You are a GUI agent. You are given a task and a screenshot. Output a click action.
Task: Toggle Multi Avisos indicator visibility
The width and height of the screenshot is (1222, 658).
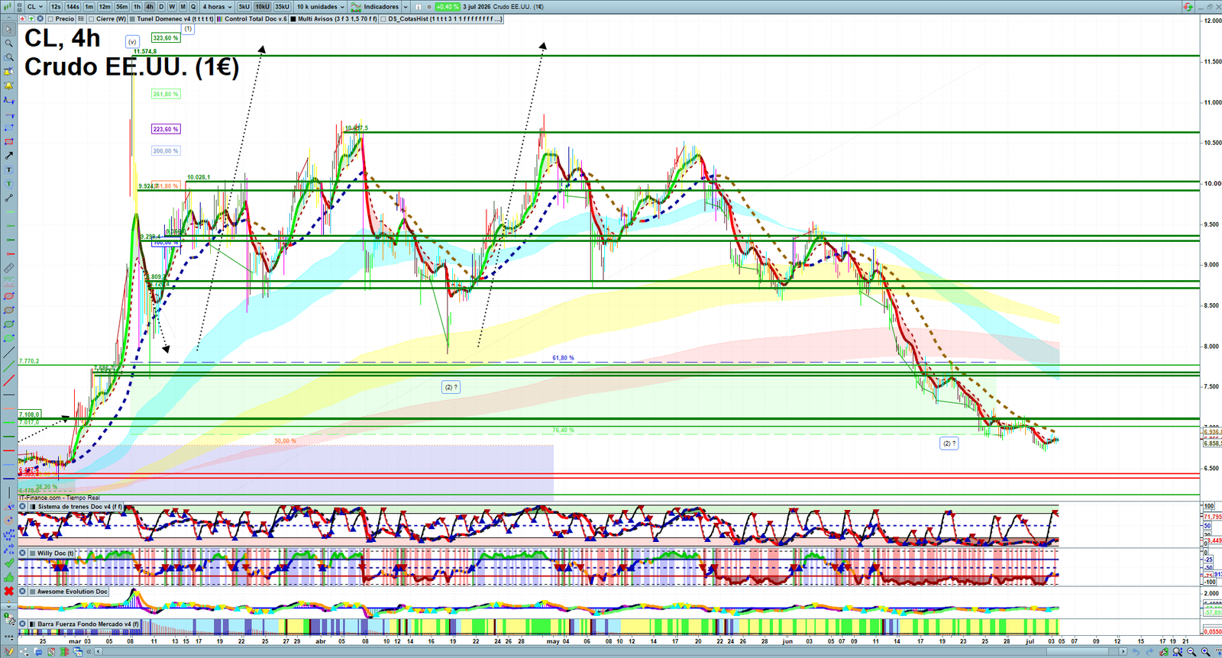(x=293, y=18)
